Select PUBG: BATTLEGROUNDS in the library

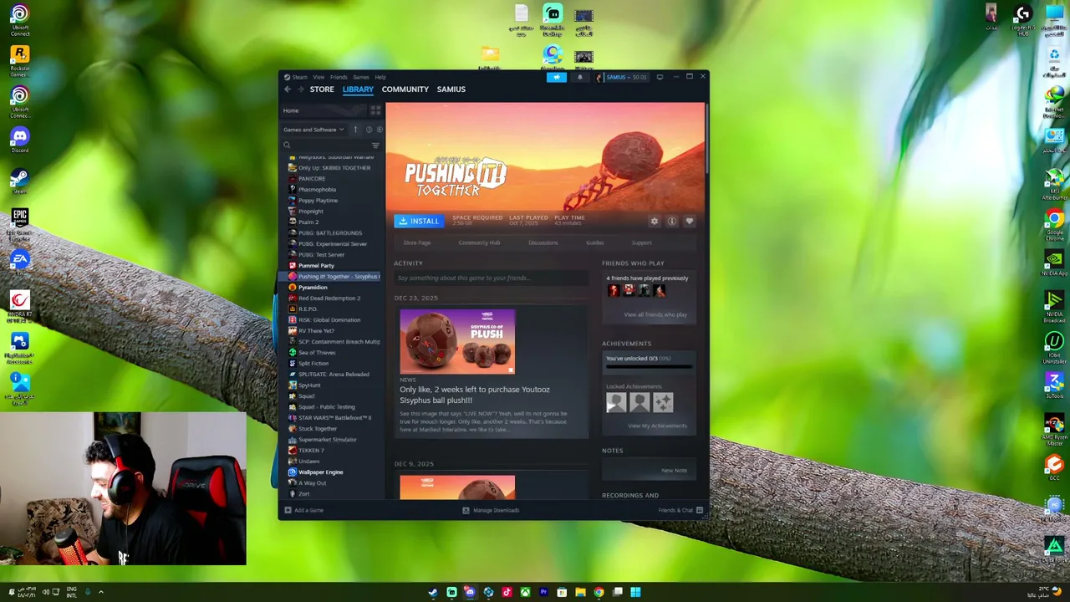tap(330, 233)
